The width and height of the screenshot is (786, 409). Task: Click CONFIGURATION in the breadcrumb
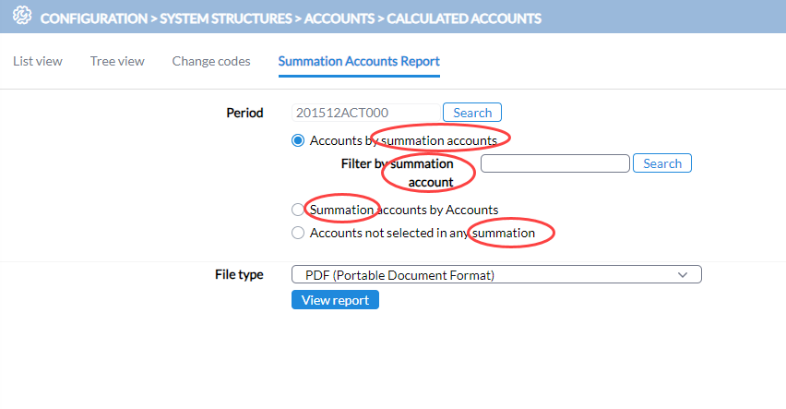(94, 18)
